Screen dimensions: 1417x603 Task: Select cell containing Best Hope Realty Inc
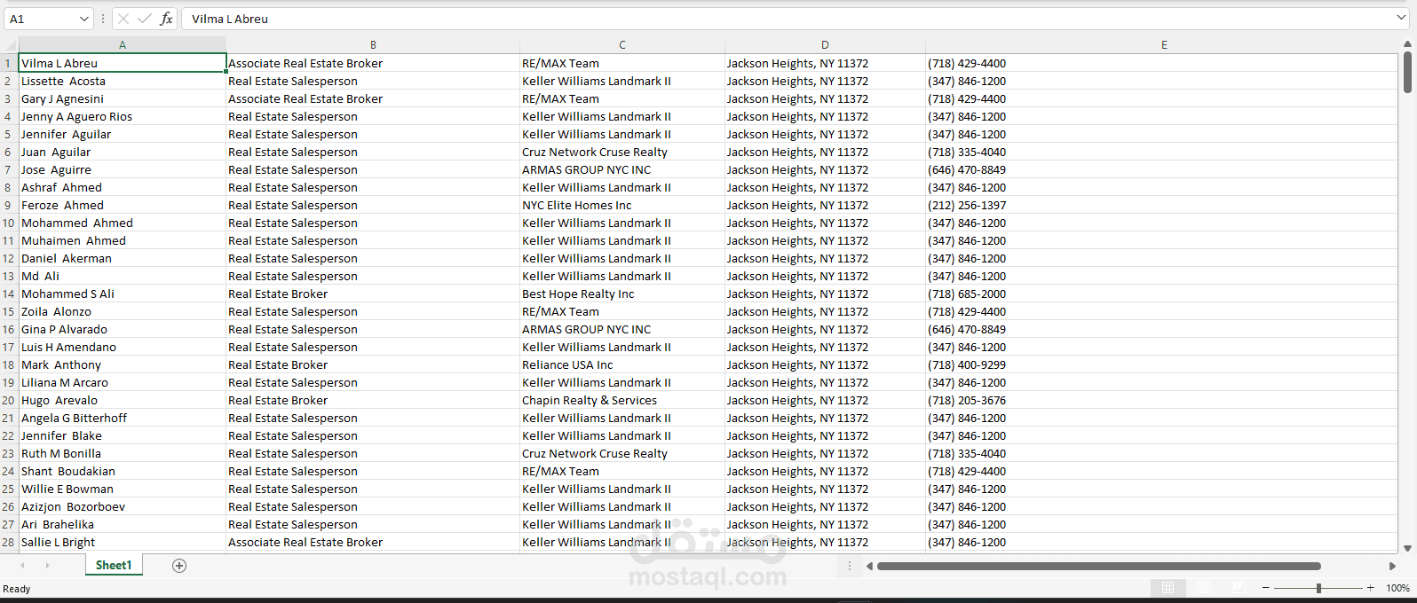(x=622, y=294)
